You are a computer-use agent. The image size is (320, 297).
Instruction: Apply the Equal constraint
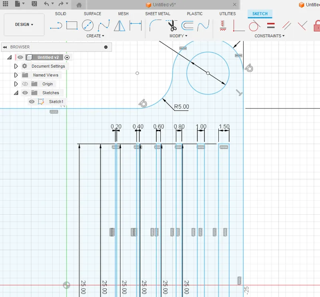[271, 26]
